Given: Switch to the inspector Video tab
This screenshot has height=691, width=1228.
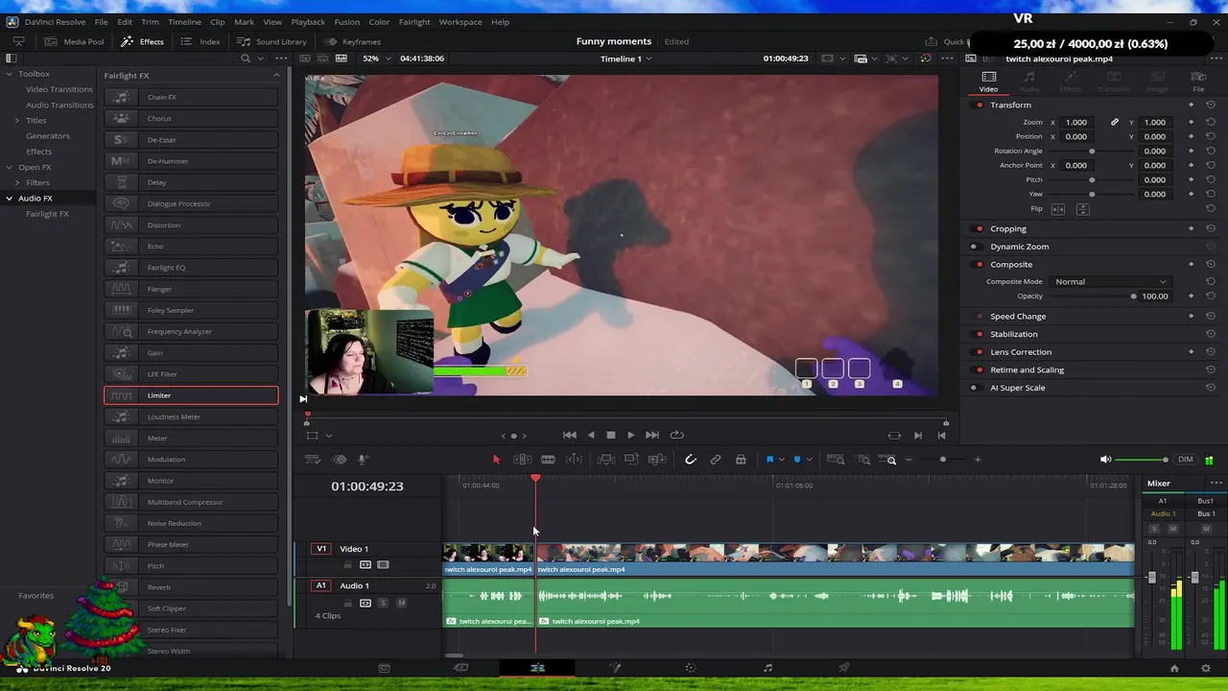Looking at the screenshot, I should [x=988, y=82].
